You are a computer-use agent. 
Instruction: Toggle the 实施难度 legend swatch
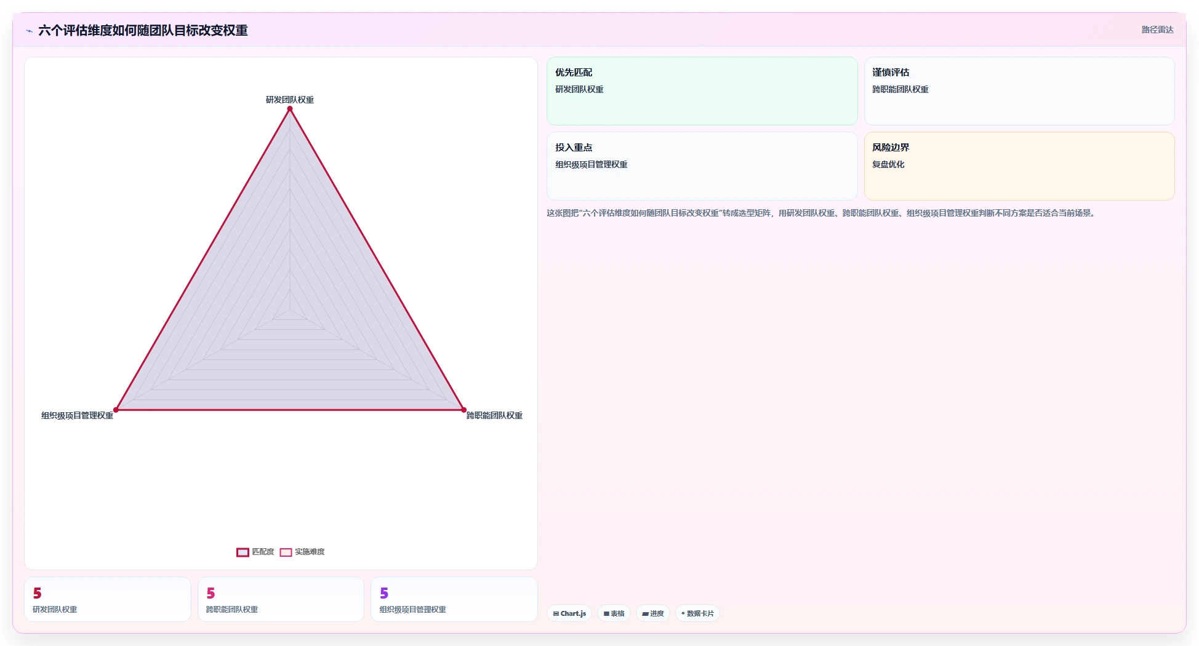point(286,552)
